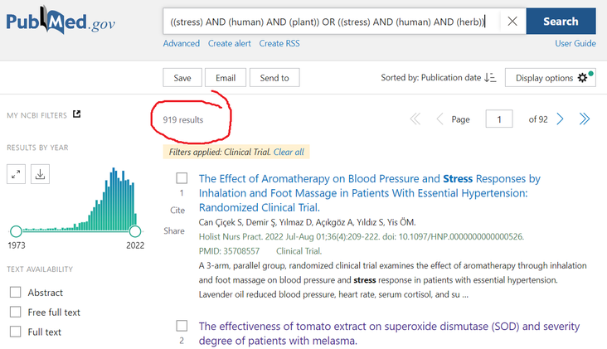The height and width of the screenshot is (349, 607).
Task: Open My NCBI Filters external link icon
Action: point(76,114)
